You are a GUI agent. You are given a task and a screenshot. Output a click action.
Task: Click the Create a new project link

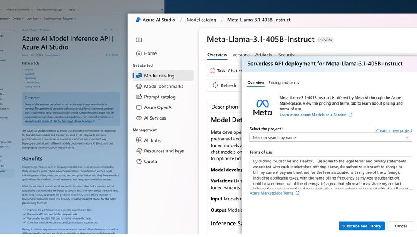[x=394, y=130]
